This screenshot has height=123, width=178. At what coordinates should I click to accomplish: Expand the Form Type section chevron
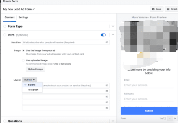point(113,26)
